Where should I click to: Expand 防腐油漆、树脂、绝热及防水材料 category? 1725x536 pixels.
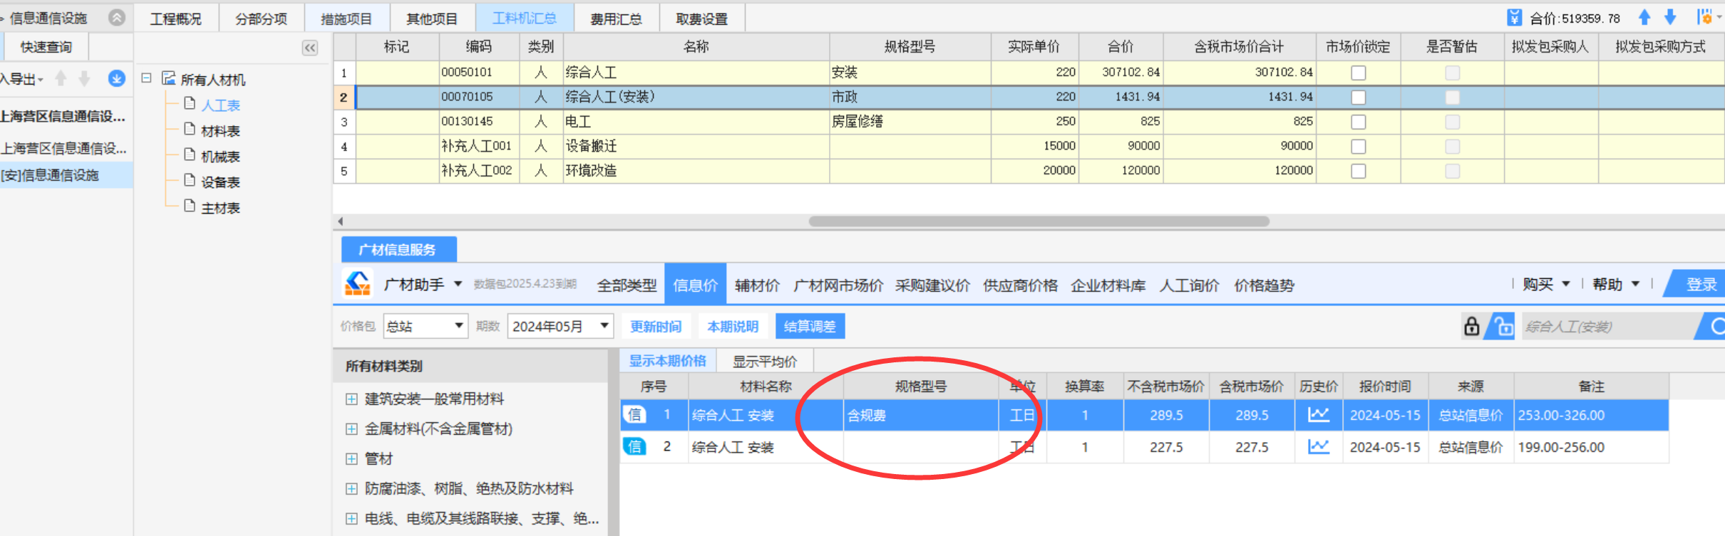[x=351, y=489]
